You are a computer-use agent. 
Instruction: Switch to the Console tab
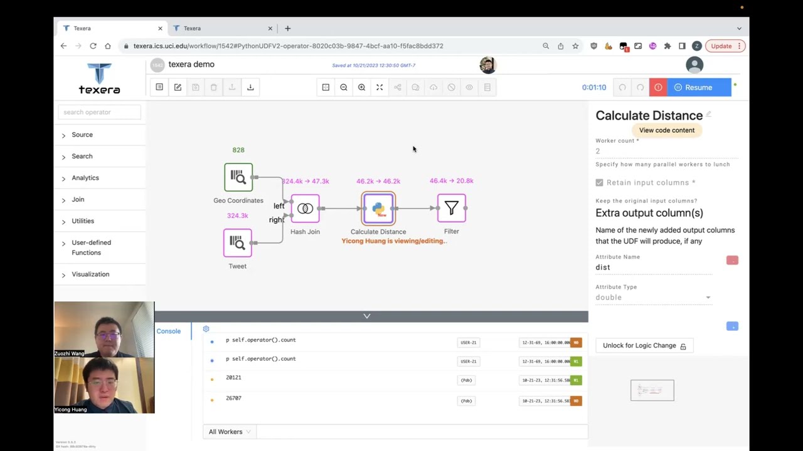click(168, 331)
